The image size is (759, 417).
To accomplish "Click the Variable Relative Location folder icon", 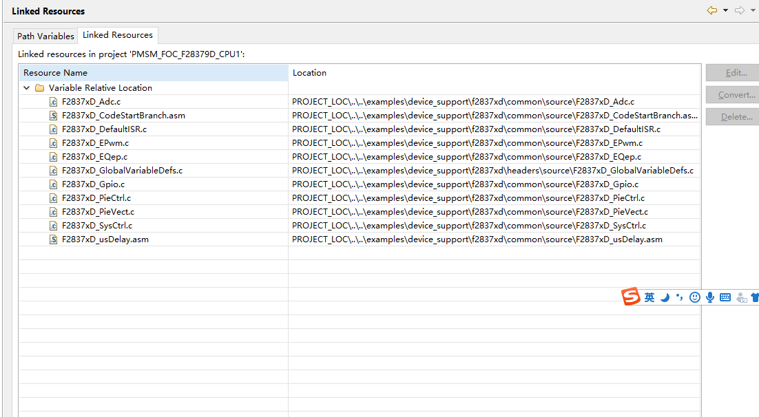I will point(40,88).
